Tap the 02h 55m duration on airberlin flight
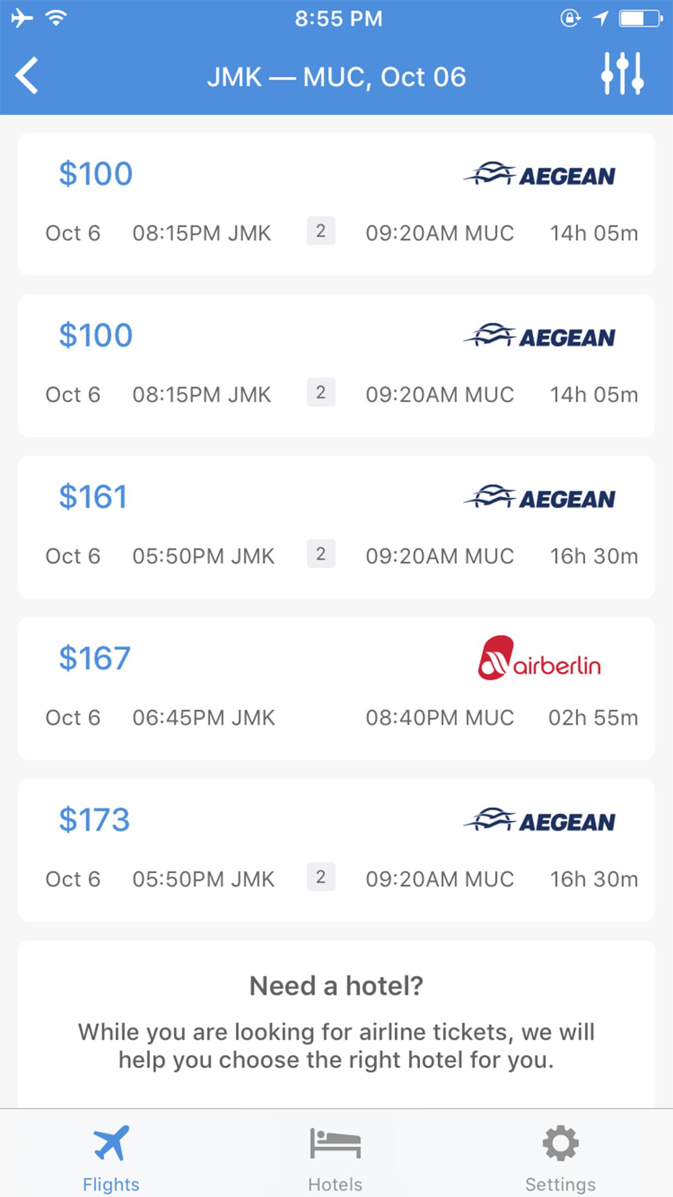This screenshot has height=1197, width=673. 593,718
